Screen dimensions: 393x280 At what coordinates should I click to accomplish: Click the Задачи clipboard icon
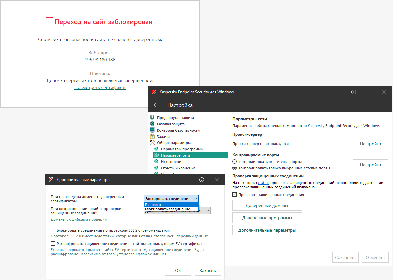point(152,136)
